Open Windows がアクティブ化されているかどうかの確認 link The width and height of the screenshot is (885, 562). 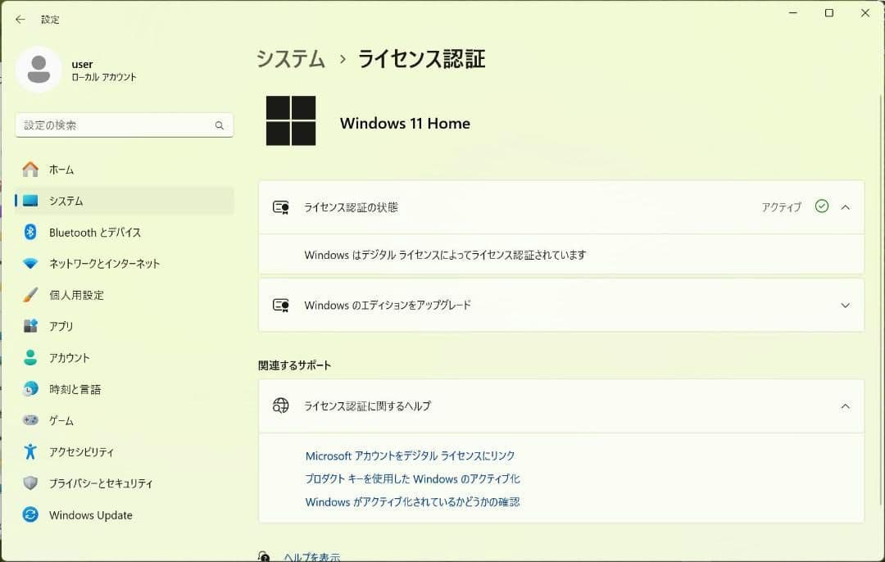coord(412,501)
